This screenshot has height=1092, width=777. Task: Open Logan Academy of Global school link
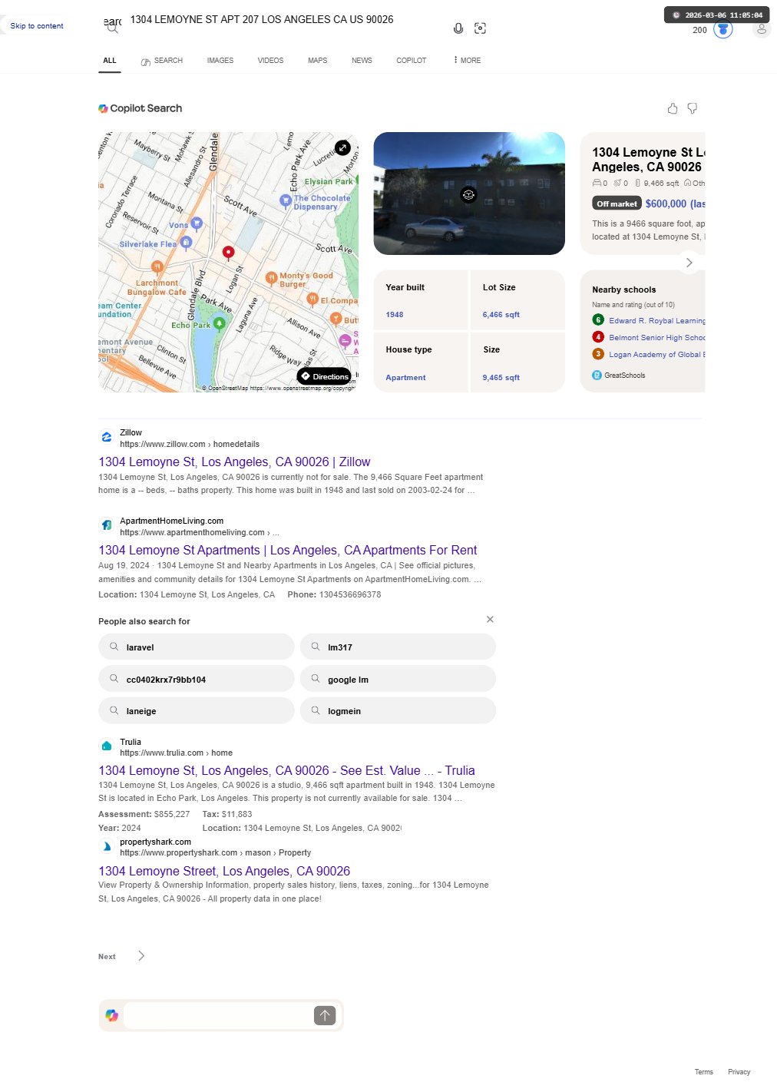click(657, 355)
